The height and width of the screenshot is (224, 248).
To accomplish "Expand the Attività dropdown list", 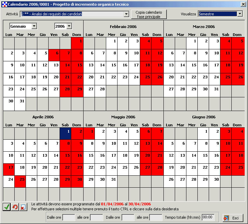I will [126, 14].
